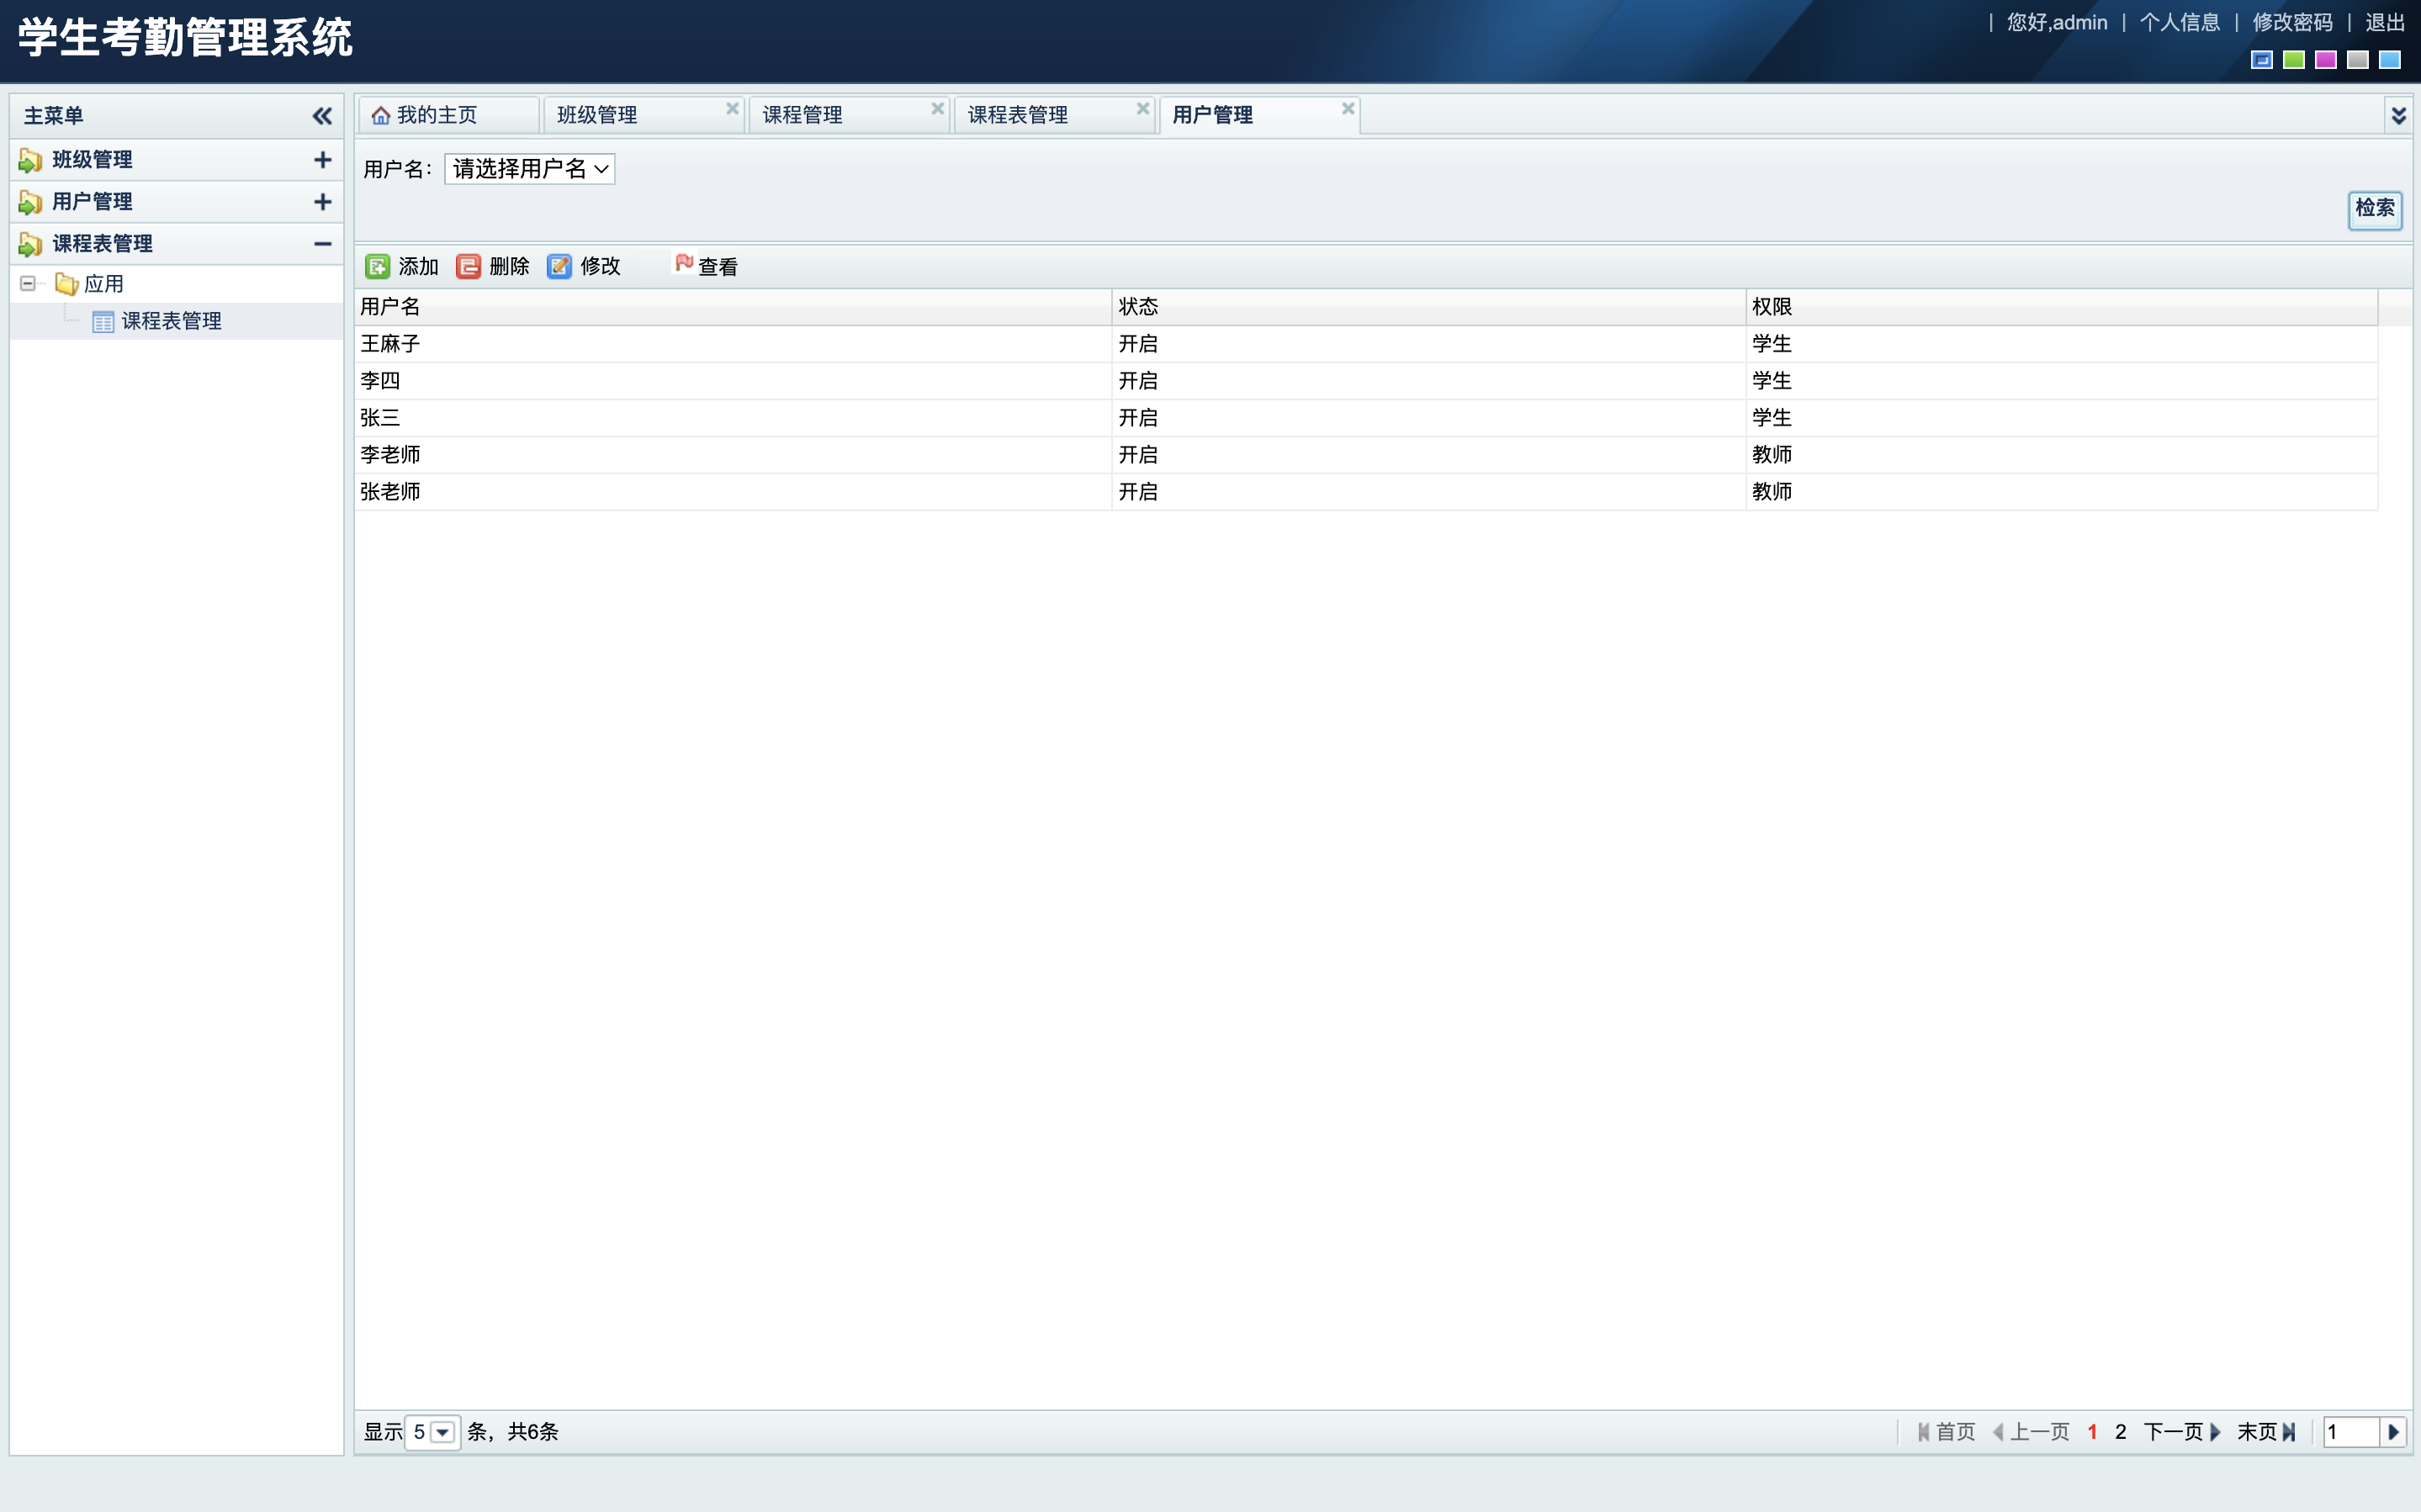The width and height of the screenshot is (2421, 1512).
Task: Select the green theme swatch
Action: point(2294,60)
